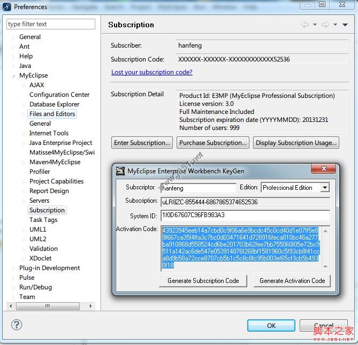Click Generate Subscription Code button
This screenshot has width=358, height=345.
(203, 281)
